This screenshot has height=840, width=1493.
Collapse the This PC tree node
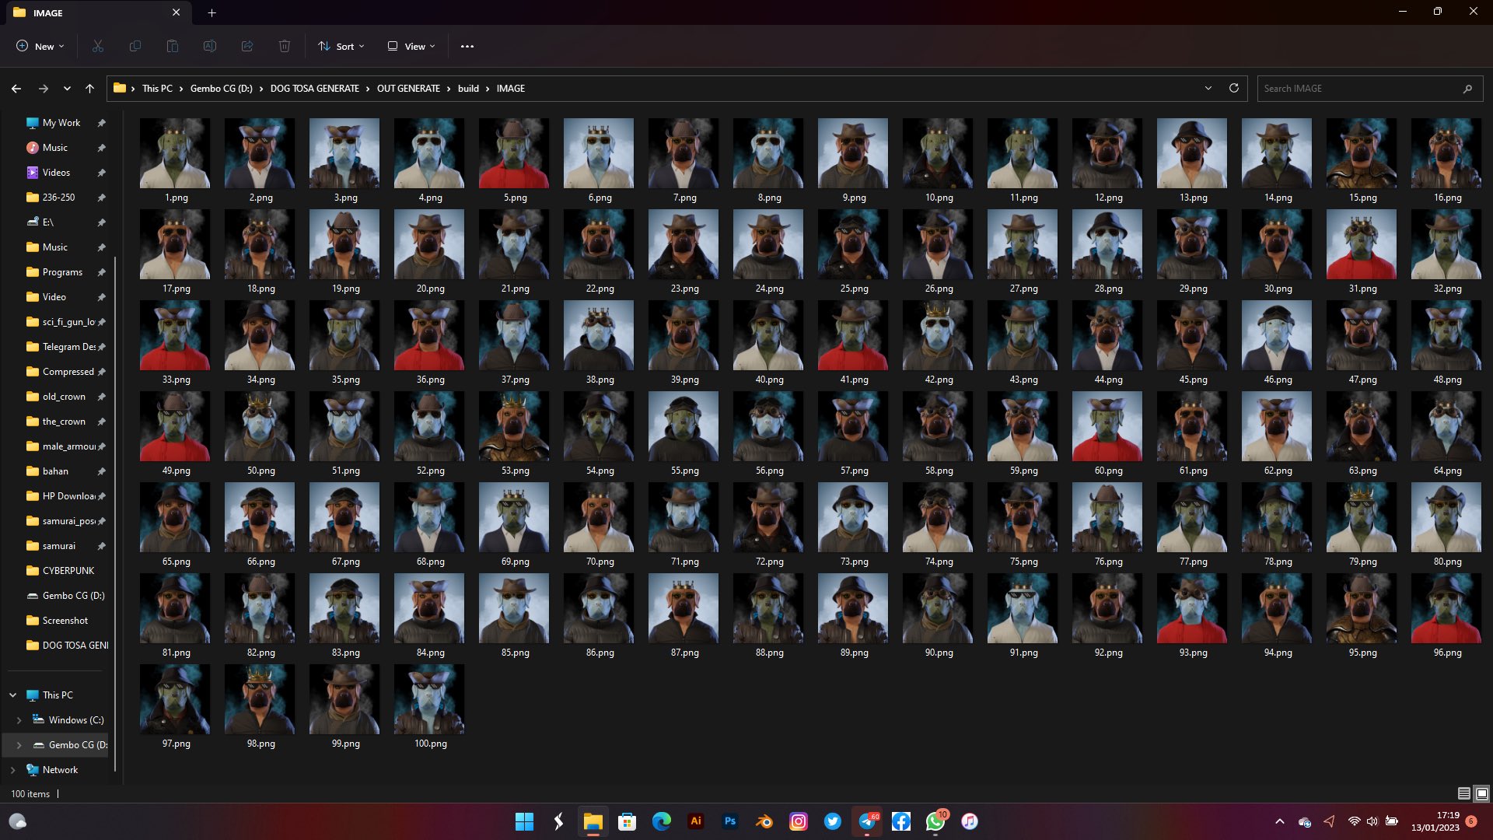click(x=13, y=695)
